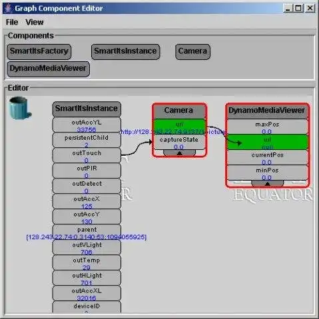Click the Java icon in title bar
Image resolution: width=319 pixels, height=319 pixels.
click(x=8, y=8)
